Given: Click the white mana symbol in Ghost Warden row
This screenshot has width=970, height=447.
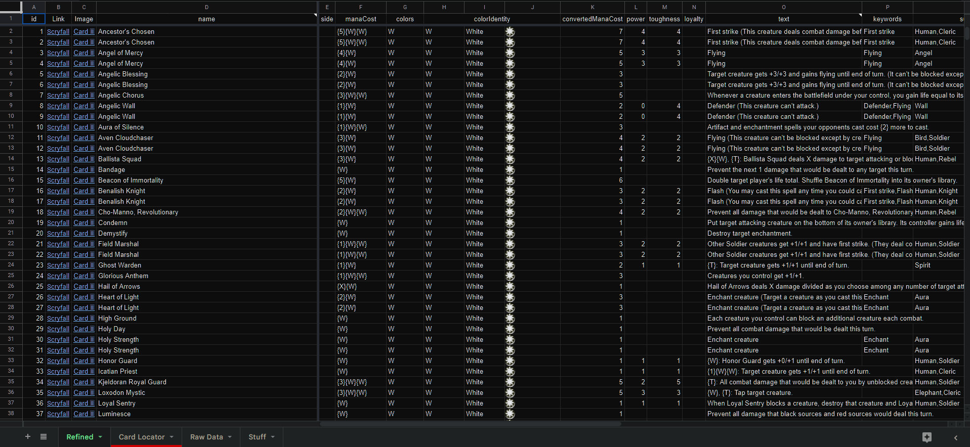Looking at the screenshot, I should click(x=510, y=265).
